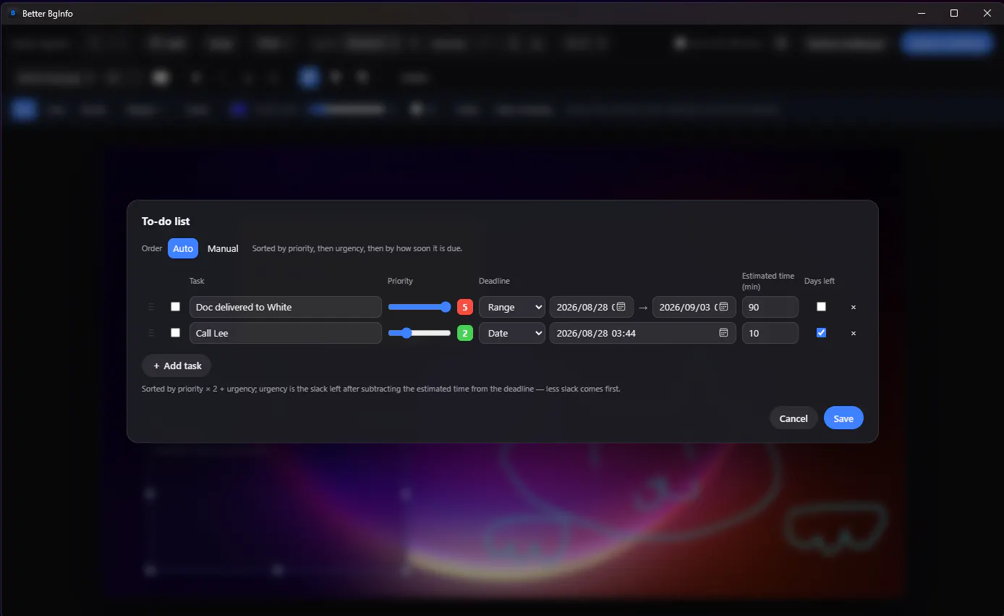Click the Deadline column header
The width and height of the screenshot is (1004, 616).
tap(494, 281)
